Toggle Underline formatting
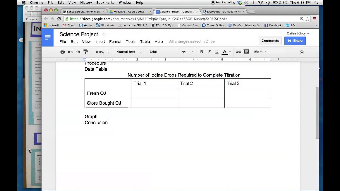Screen dimensions: 340x191 217,52
